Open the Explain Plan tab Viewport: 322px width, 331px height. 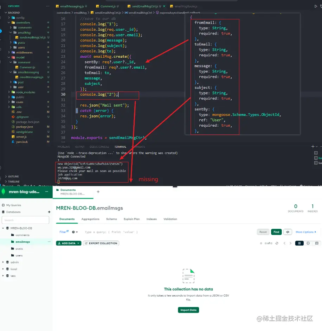(x=132, y=219)
